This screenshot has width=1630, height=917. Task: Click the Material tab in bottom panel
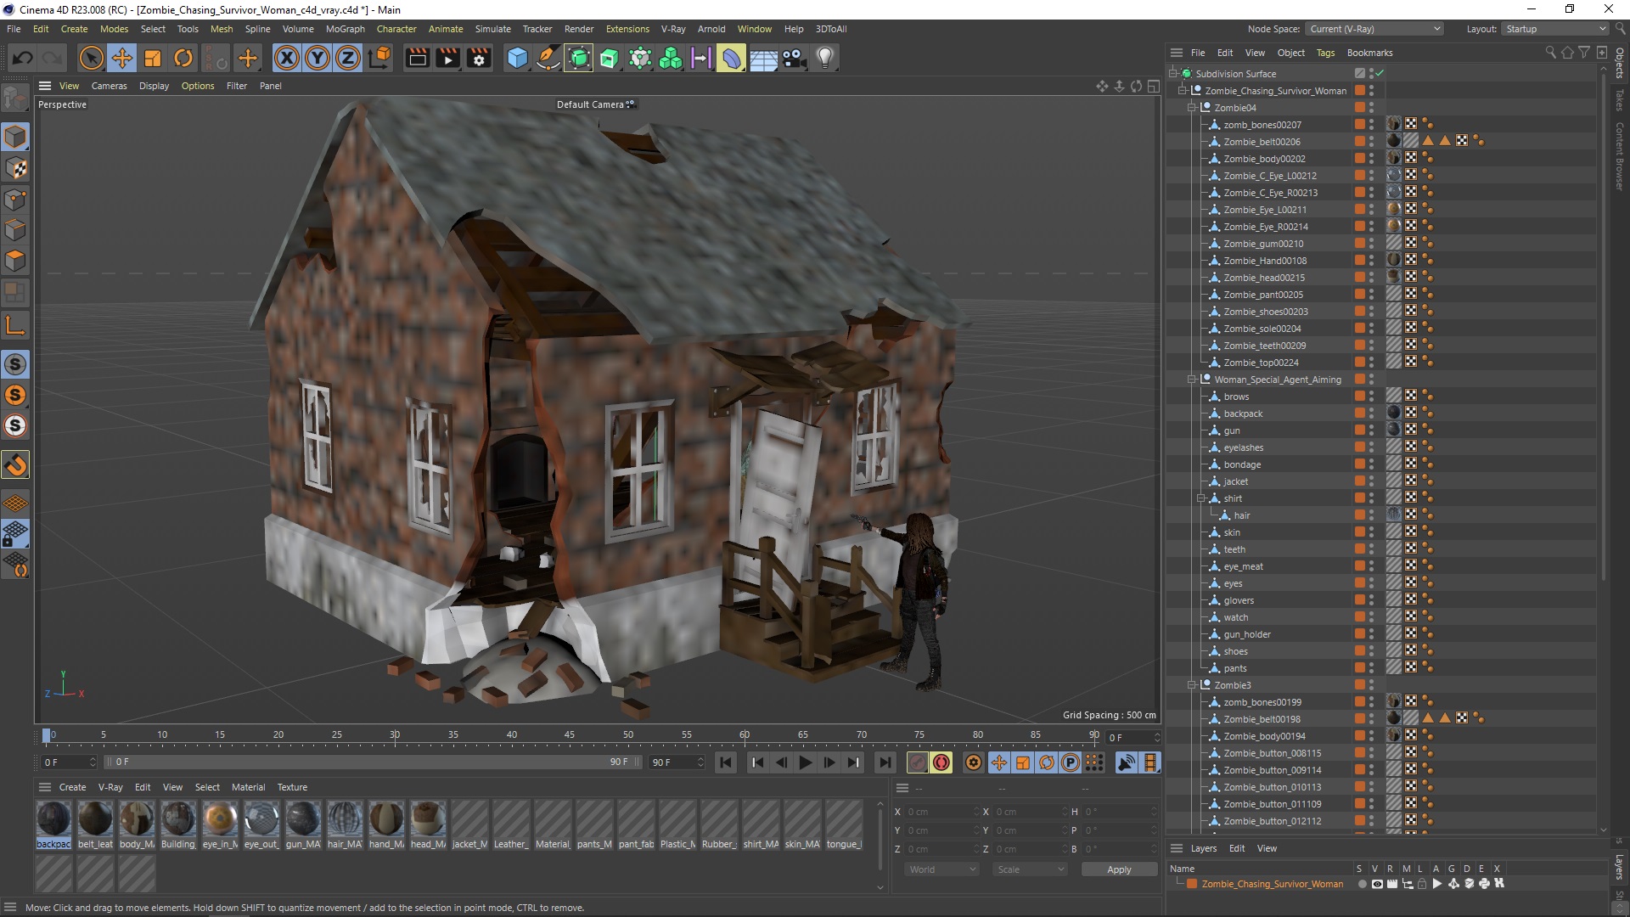[x=247, y=786]
